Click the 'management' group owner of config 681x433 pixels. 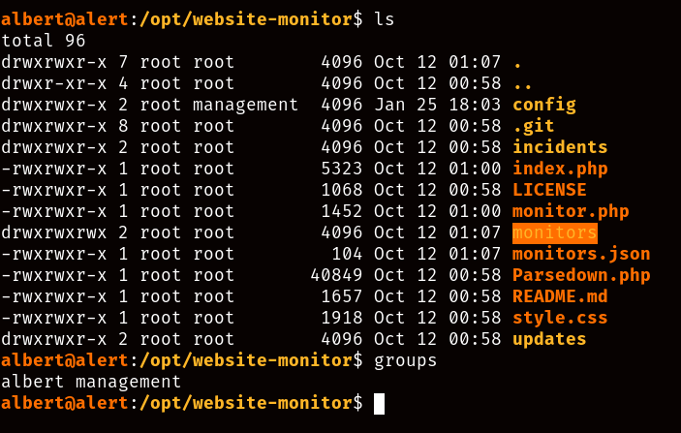245,105
